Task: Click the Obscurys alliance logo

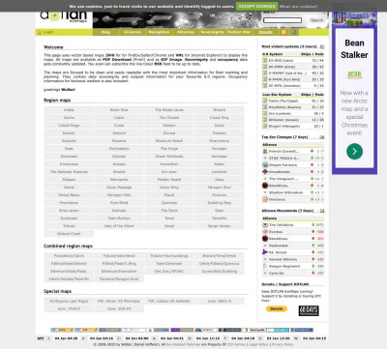Action: pos(265,199)
